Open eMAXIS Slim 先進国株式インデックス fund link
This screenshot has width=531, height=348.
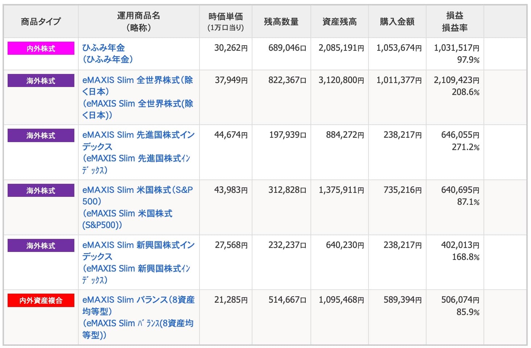(x=139, y=152)
